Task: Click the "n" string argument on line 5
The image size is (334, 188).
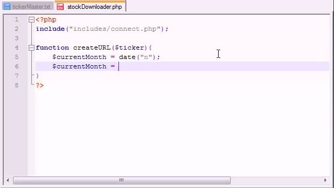Action: click(146, 57)
